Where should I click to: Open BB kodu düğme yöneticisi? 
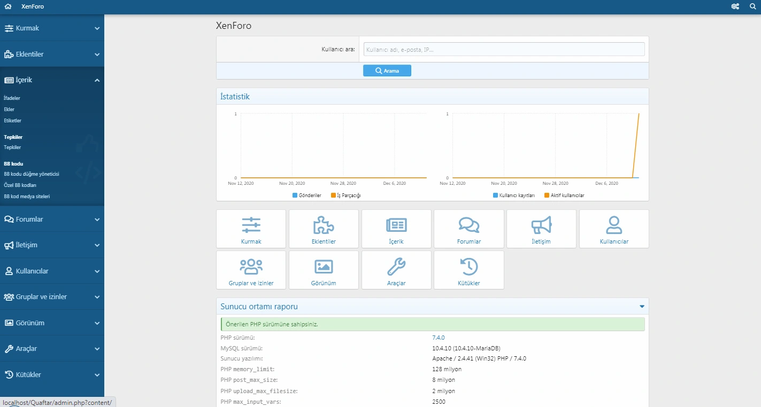coord(32,174)
